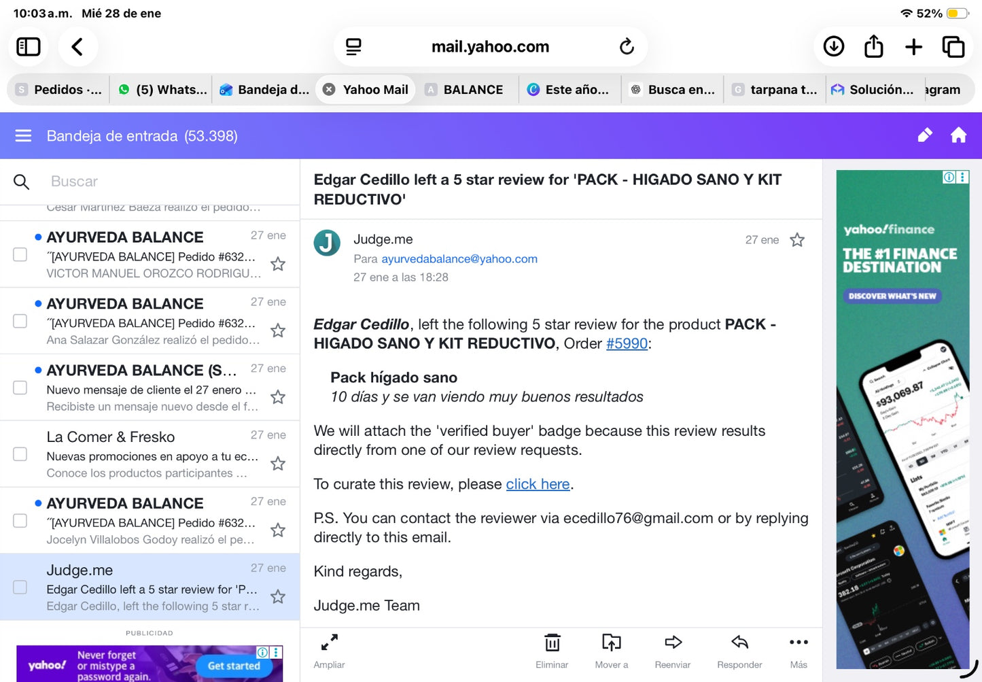The width and height of the screenshot is (982, 682).
Task: Show the tab overview
Action: coord(953,46)
